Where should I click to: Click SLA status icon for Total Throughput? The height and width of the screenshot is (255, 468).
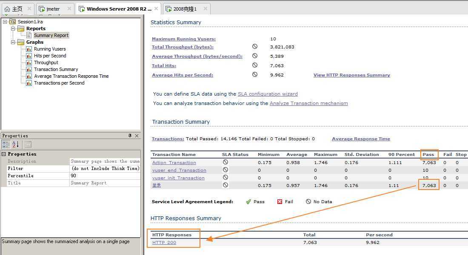click(254, 46)
